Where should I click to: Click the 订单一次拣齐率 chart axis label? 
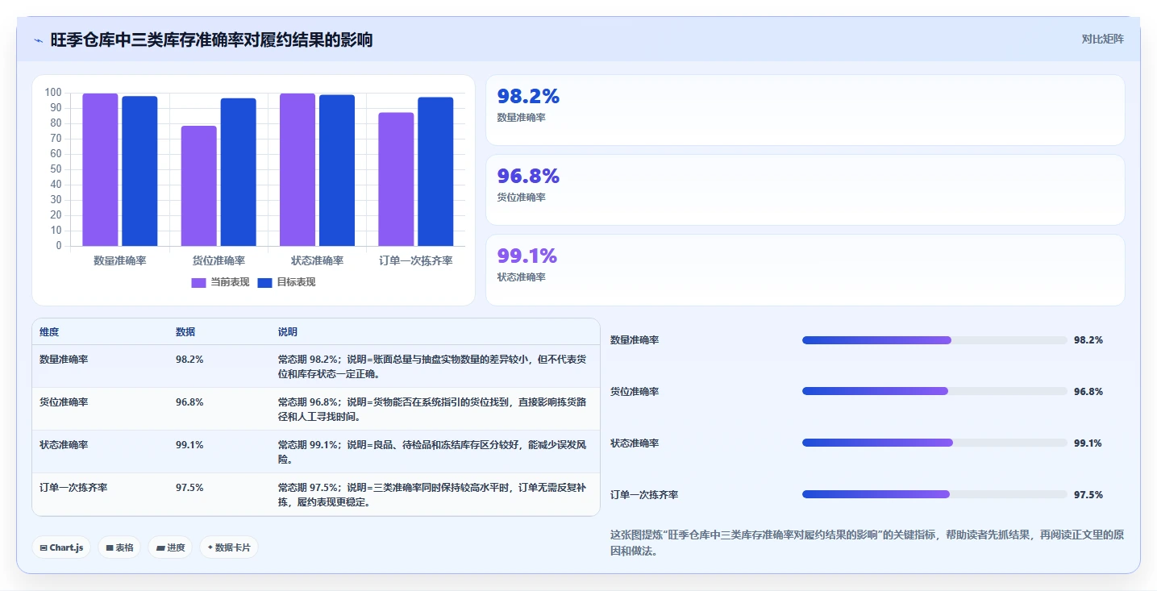(416, 260)
